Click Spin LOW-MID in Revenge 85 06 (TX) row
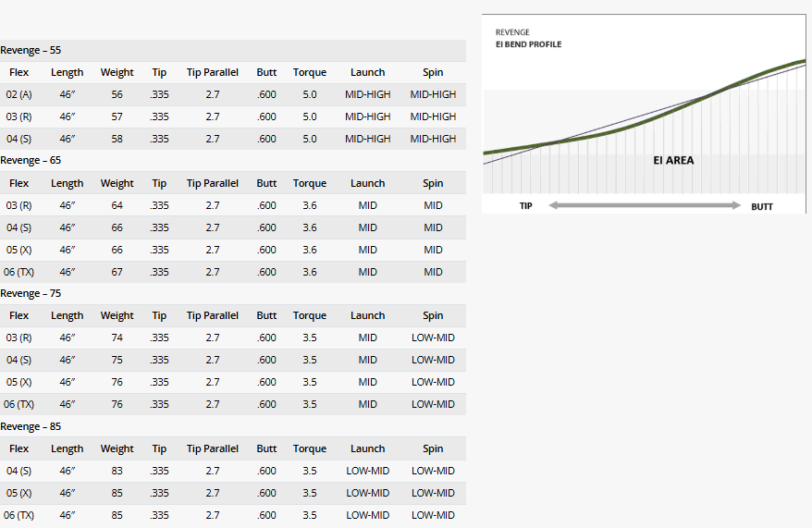This screenshot has height=528, width=812. click(433, 516)
